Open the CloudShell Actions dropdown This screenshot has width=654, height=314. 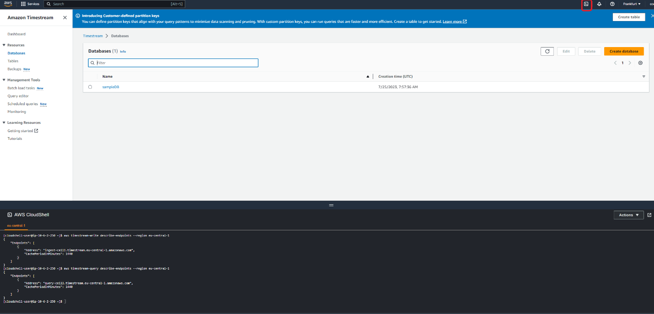pos(628,215)
